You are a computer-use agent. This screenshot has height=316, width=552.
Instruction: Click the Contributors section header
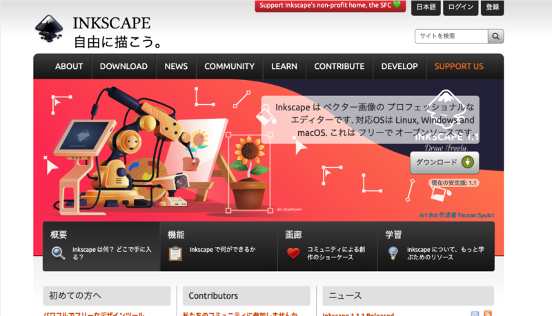[246, 295]
